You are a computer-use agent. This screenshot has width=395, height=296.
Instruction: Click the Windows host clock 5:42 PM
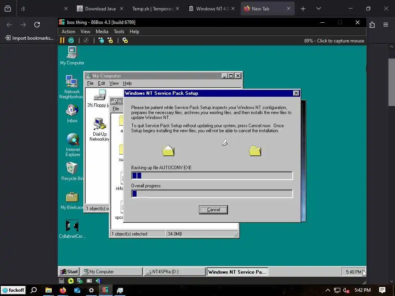363,290
